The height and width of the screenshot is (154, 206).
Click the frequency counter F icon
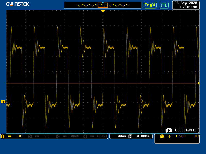169,130
